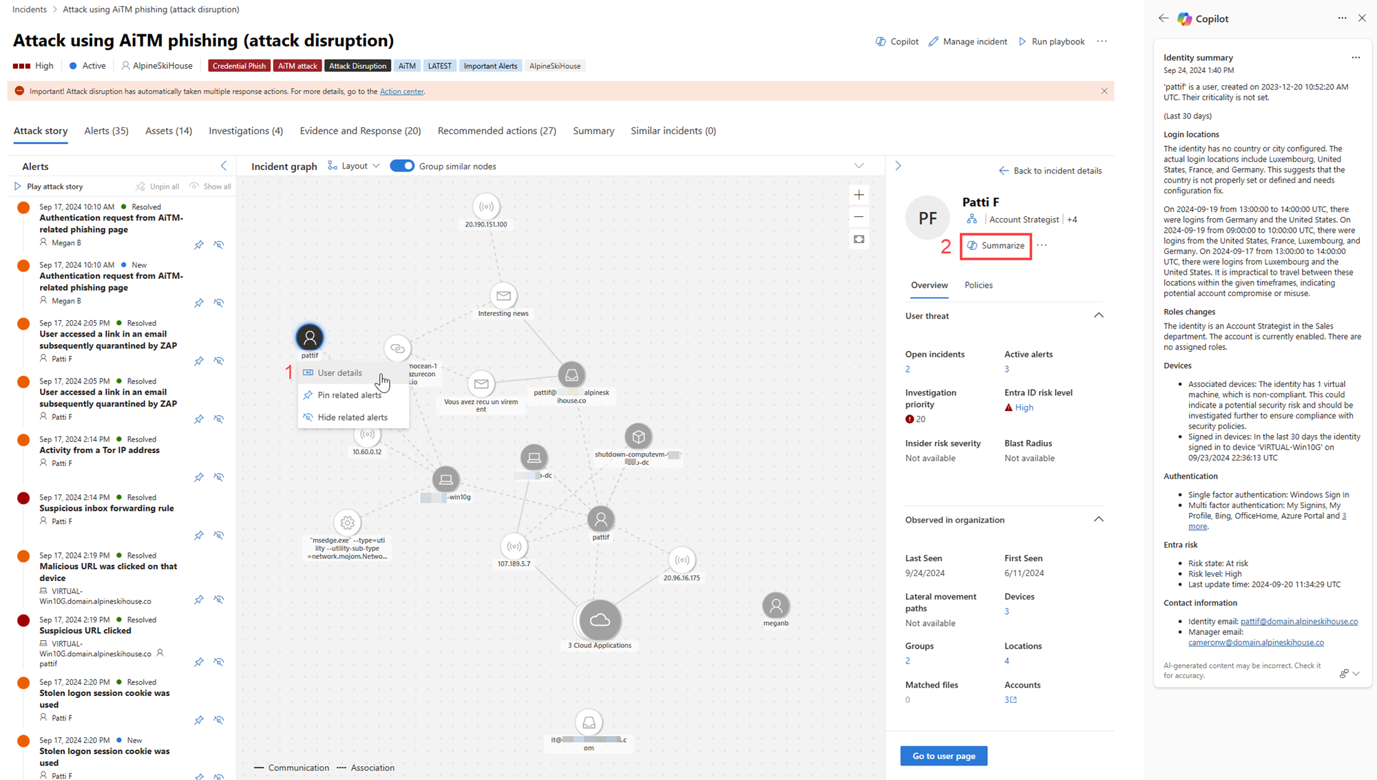Screen dimensions: 1377x780
Task: Zoom in on the incident graph
Action: (x=859, y=195)
